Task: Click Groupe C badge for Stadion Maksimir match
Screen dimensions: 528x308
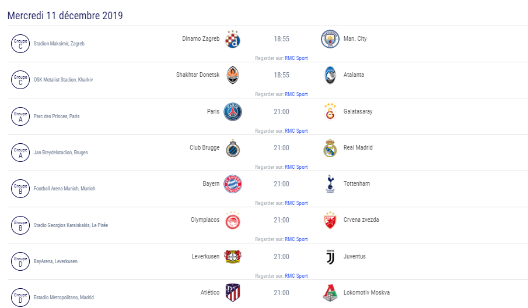Action: [20, 44]
